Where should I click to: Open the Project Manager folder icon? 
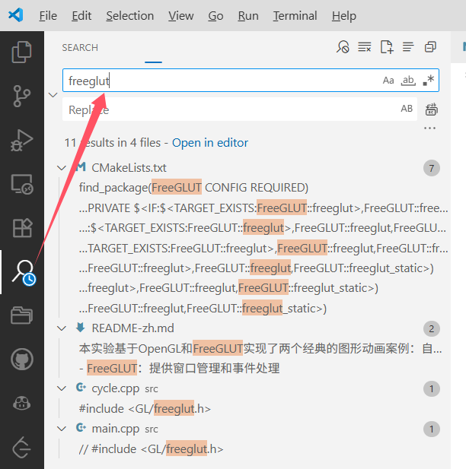(21, 315)
